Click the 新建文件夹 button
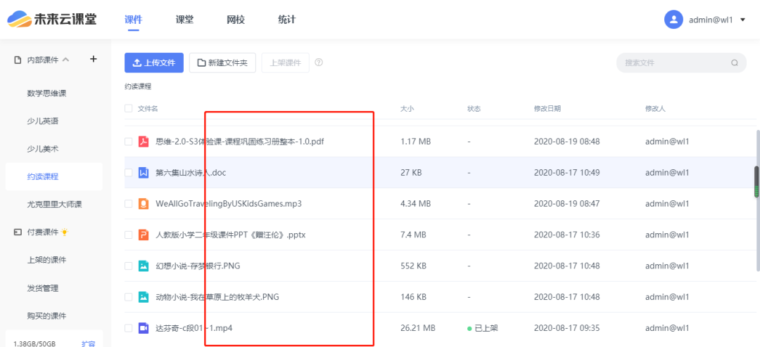This screenshot has height=347, width=760. click(222, 63)
